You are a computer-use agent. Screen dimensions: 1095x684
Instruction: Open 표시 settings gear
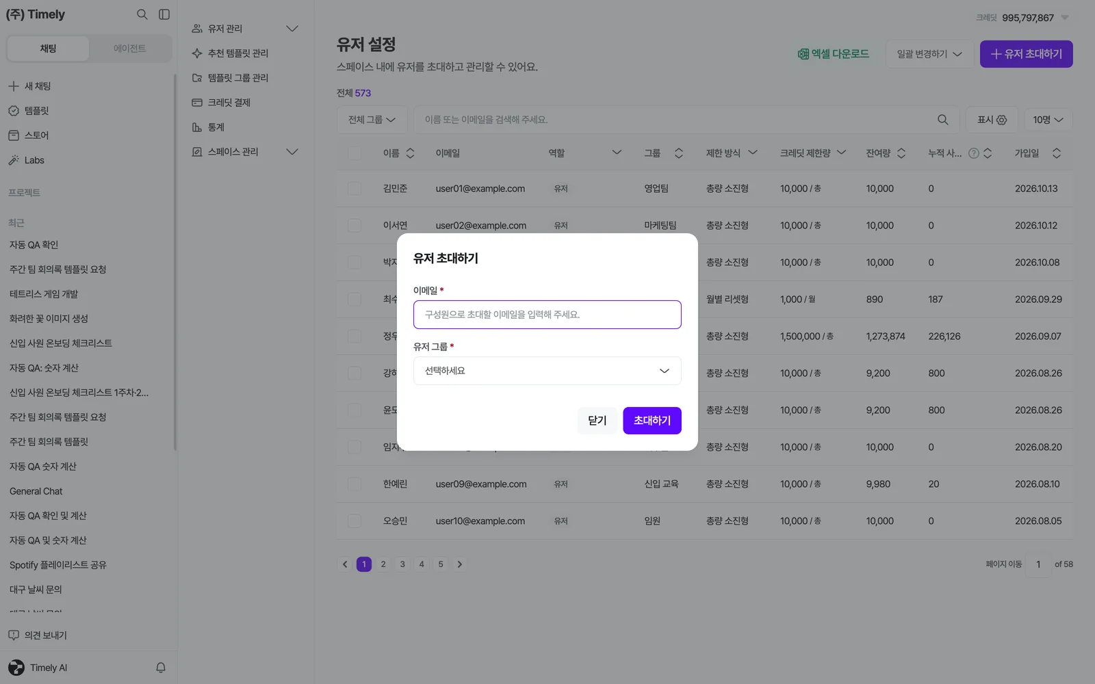pos(1002,120)
